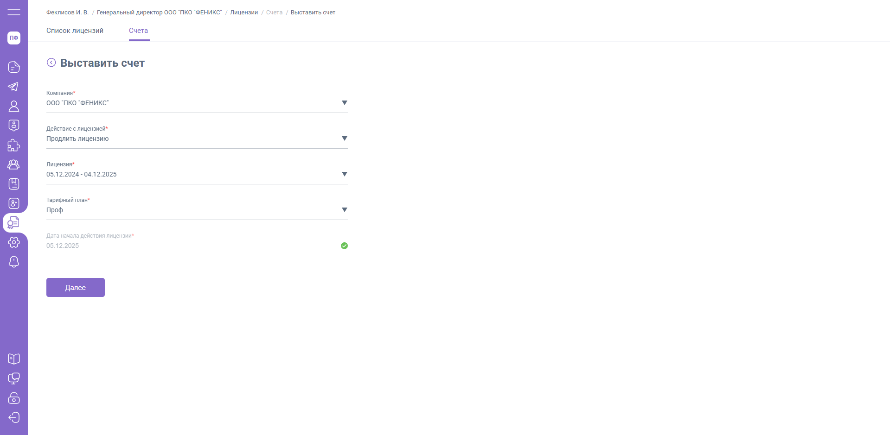The image size is (890, 435).
Task: Click the settings gear icon in the sidebar
Action: click(x=14, y=242)
